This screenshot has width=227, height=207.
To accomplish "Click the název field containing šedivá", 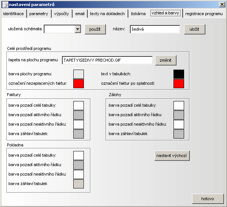I will 155,29.
